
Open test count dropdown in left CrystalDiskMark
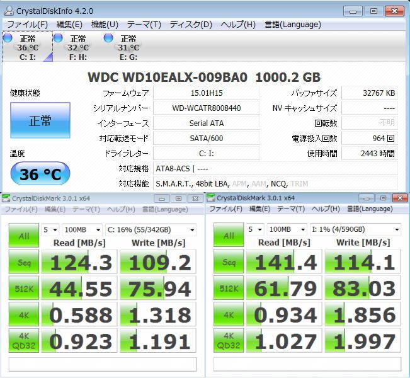(50, 230)
